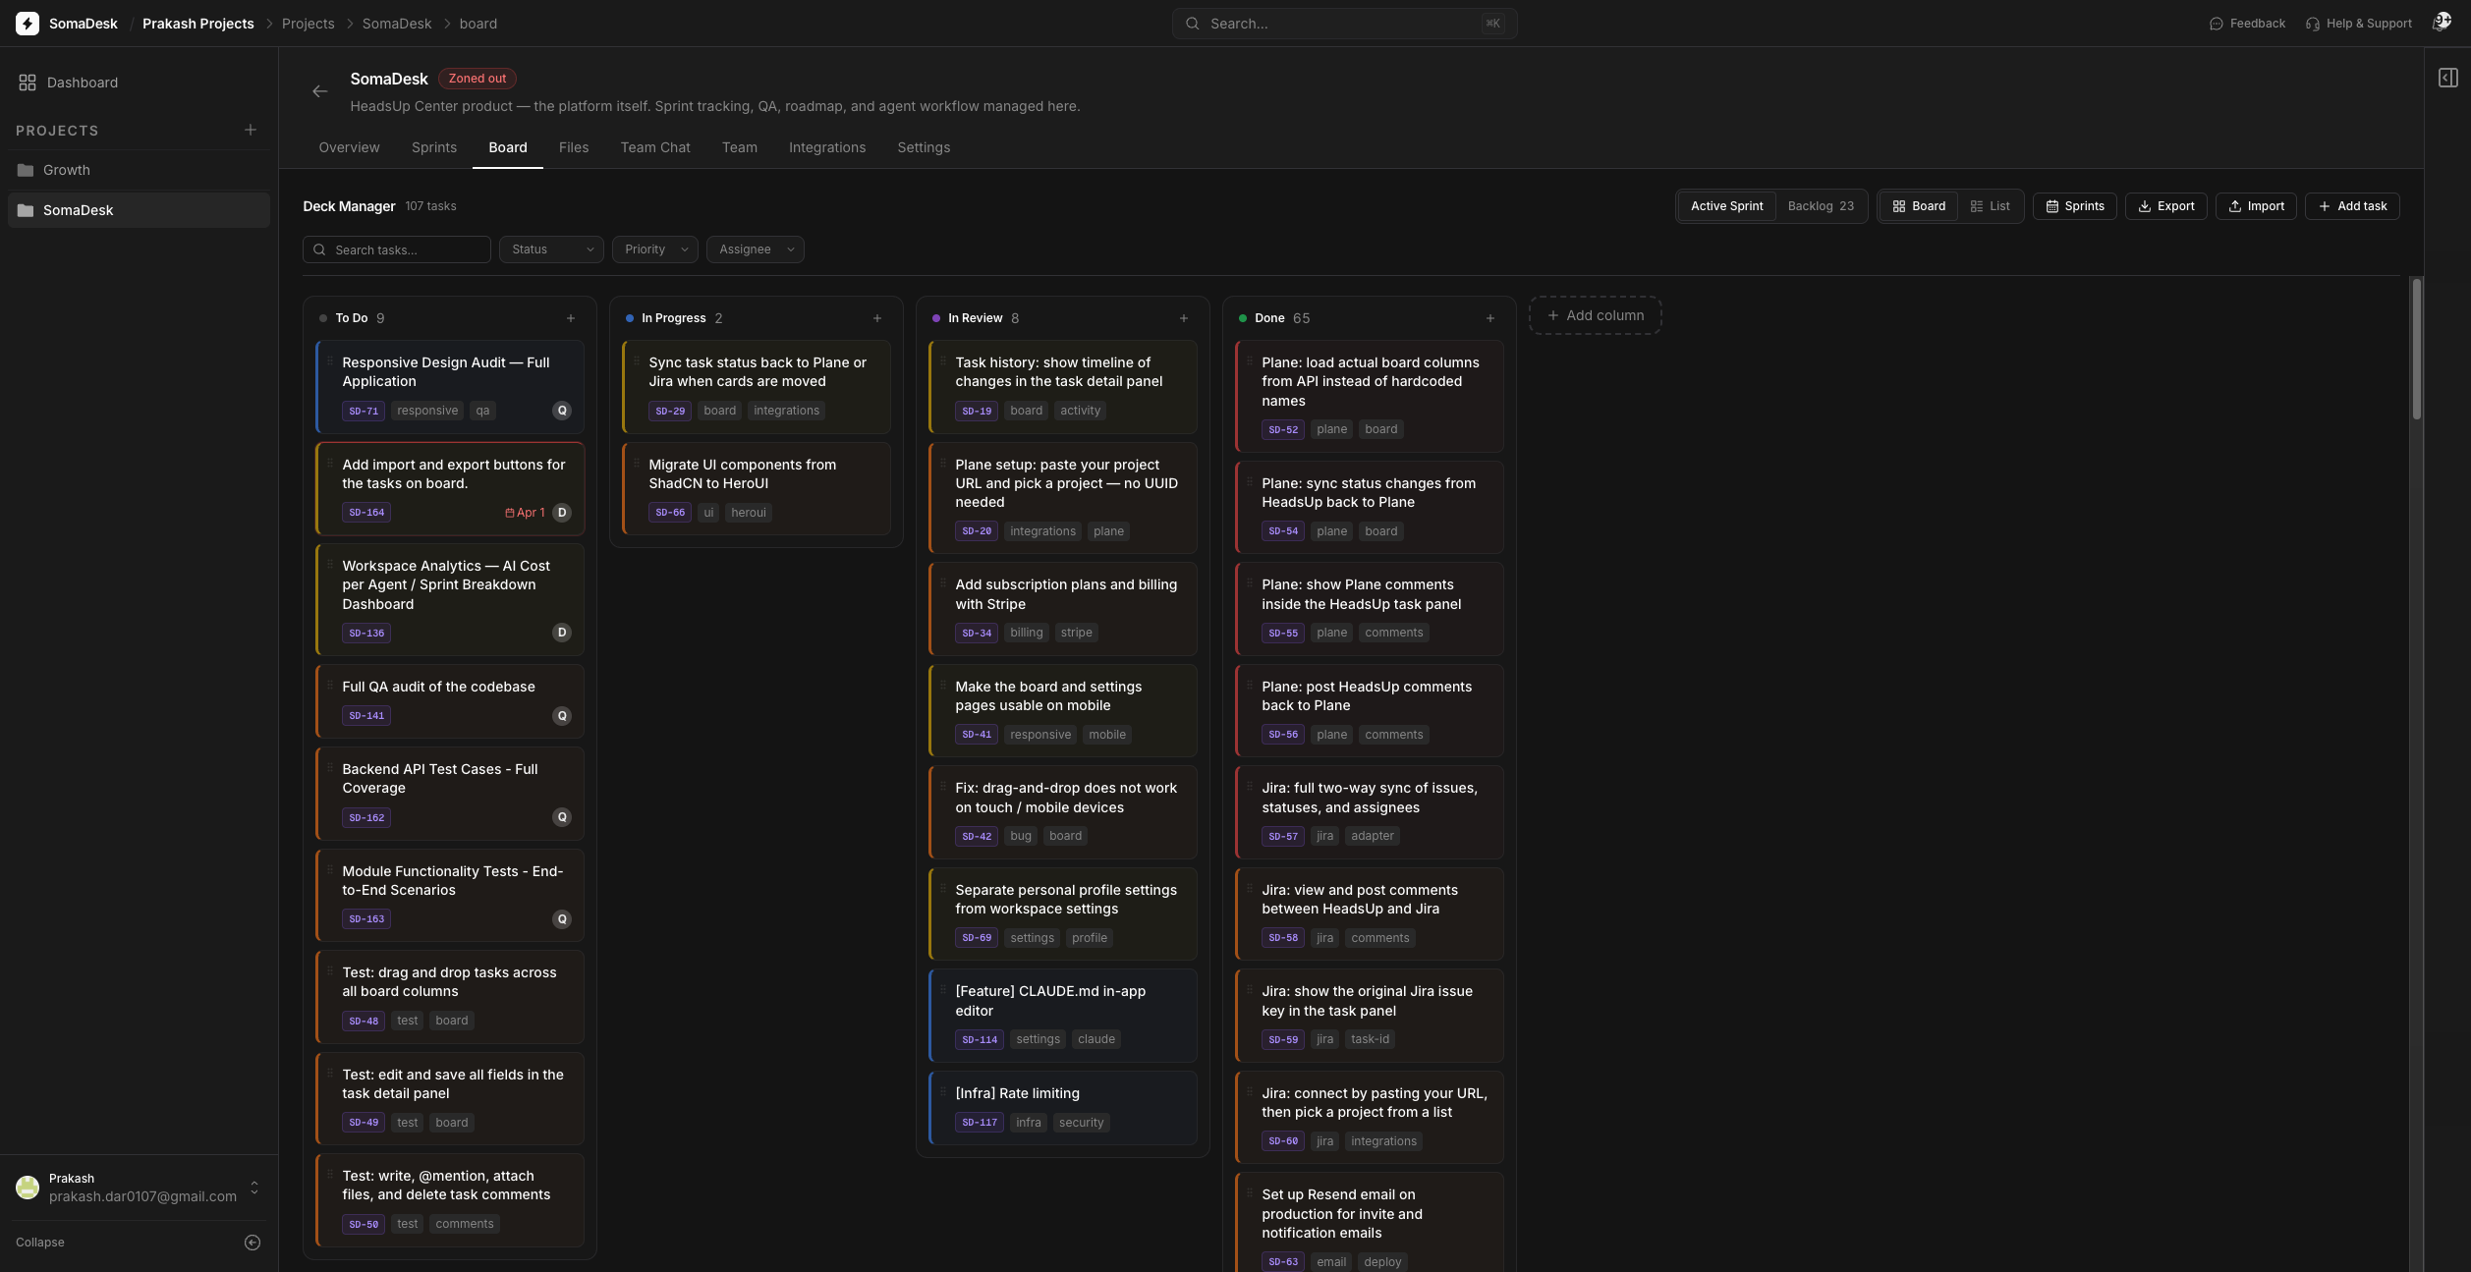Click the Search tasks input field
The width and height of the screenshot is (2471, 1272).
click(397, 249)
